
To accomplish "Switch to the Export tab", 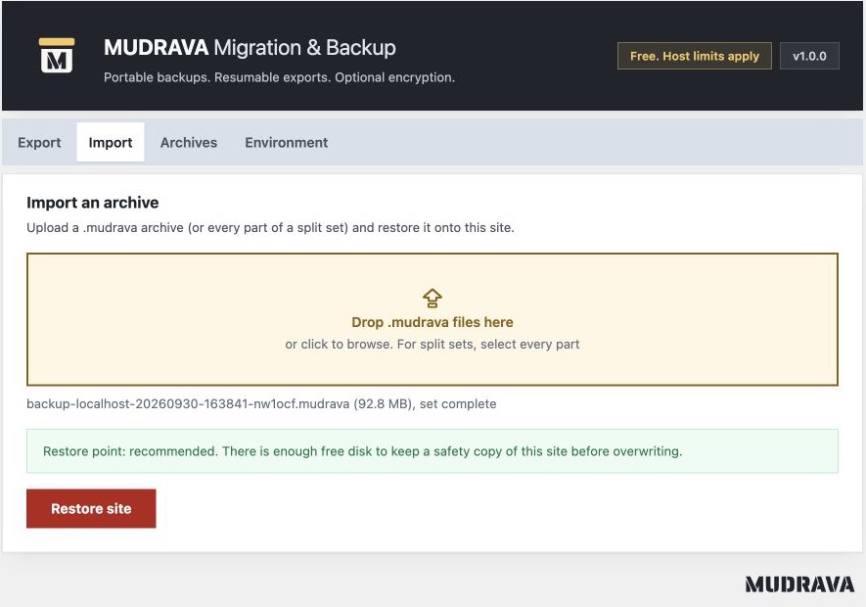I will pos(39,143).
